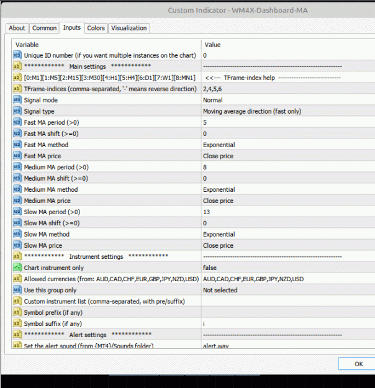Click the icon beside Slow MA shift
The height and width of the screenshot is (388, 375).
click(17, 223)
